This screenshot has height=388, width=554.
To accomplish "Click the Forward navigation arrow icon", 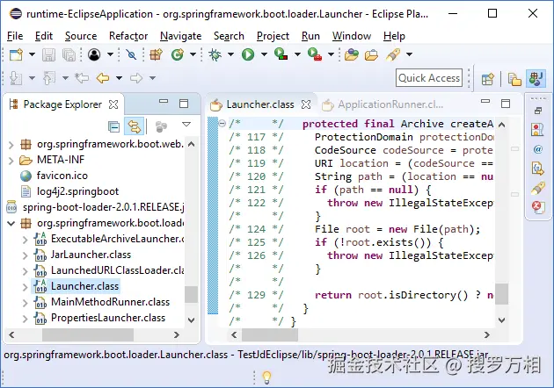I will 136,77.
